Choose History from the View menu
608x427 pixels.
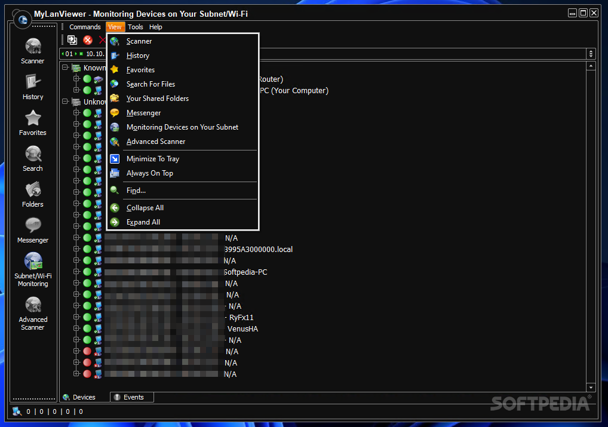pyautogui.click(x=182, y=56)
